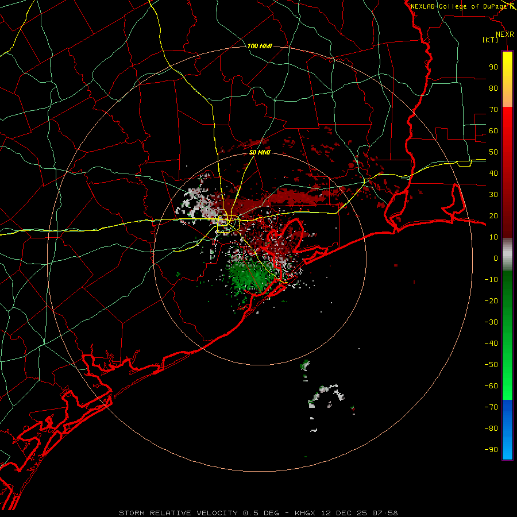Click the -90 value on the scale
Screen dimensions: 517x517
pyautogui.click(x=491, y=449)
